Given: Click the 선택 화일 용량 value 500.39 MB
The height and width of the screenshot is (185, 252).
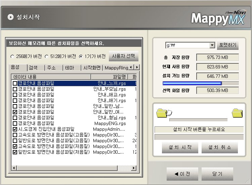Looking at the screenshot, I should [217, 90].
